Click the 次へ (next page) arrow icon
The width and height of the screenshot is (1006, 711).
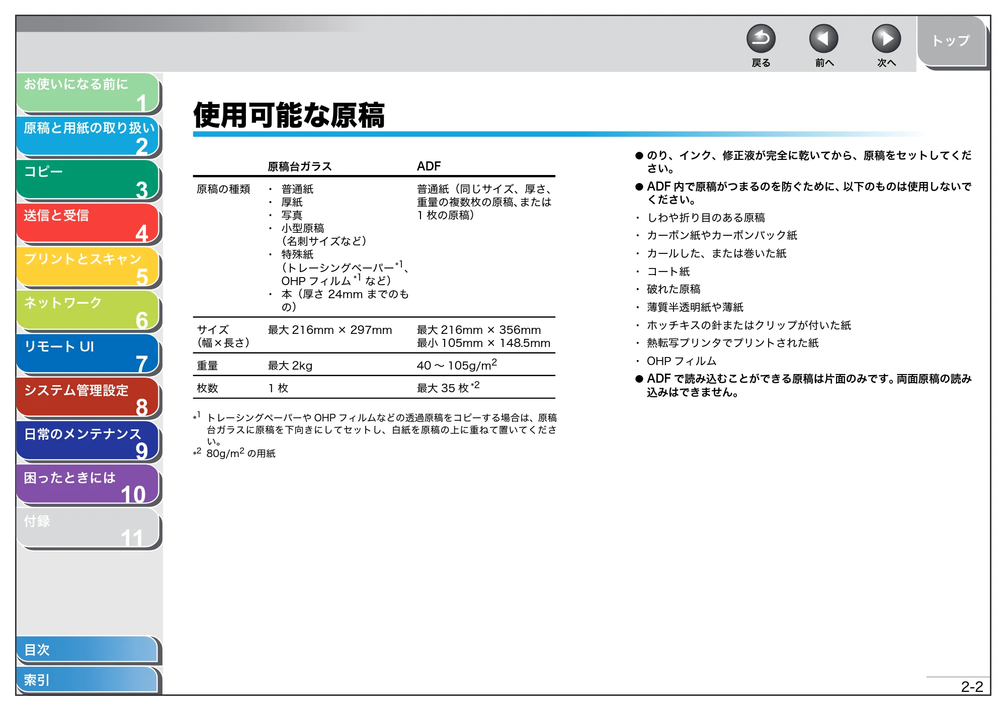(886, 39)
